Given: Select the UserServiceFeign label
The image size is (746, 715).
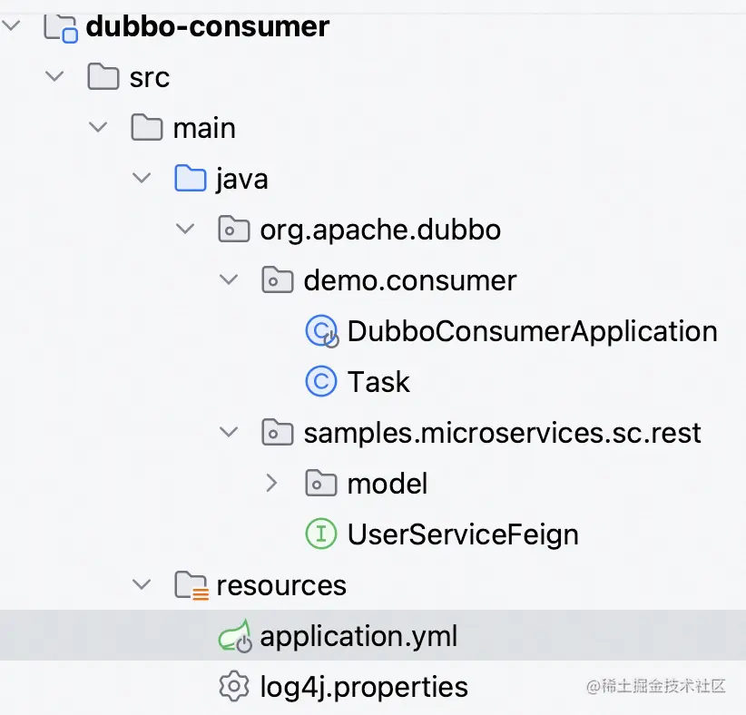Looking at the screenshot, I should pos(463,534).
